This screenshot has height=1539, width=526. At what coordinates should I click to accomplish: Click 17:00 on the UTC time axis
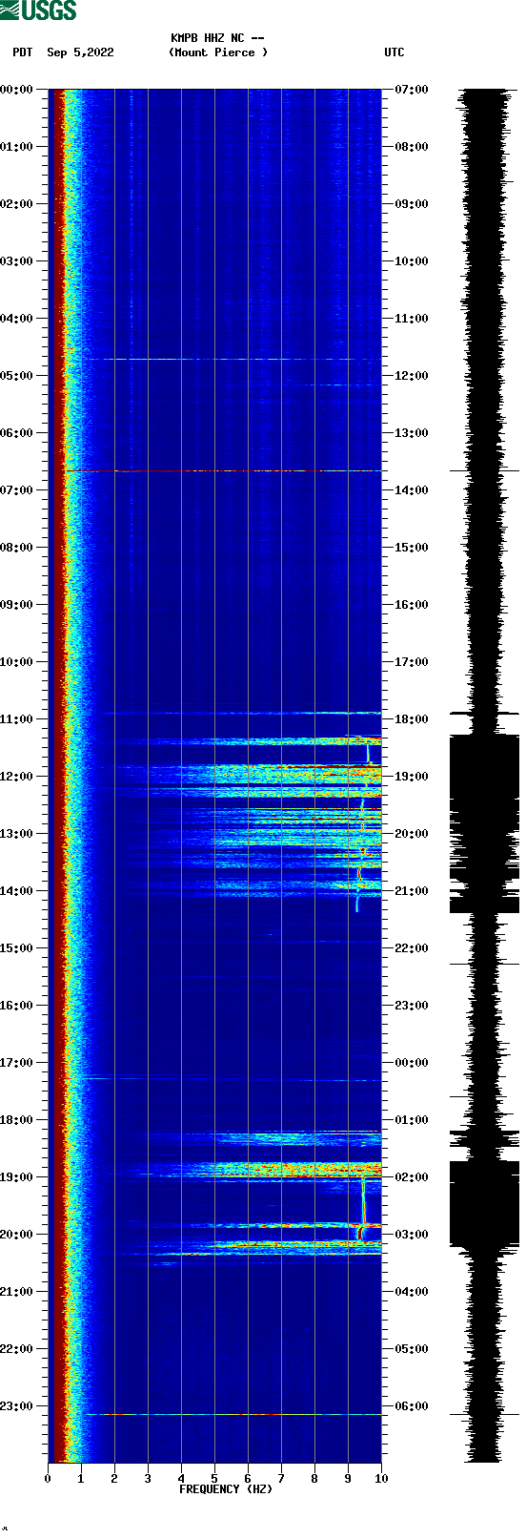pos(412,662)
